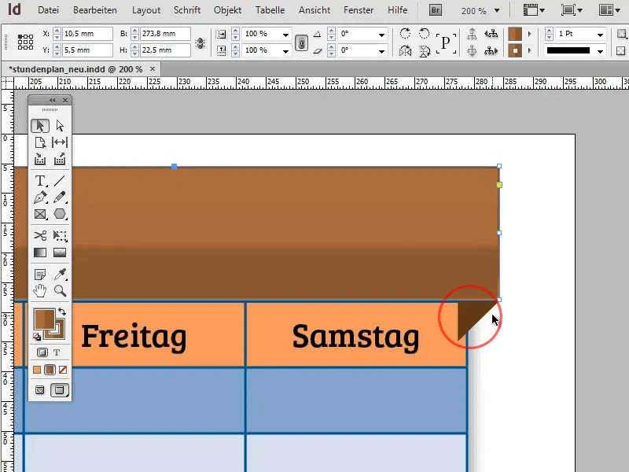Open arrange documents dropdown

coord(609,10)
